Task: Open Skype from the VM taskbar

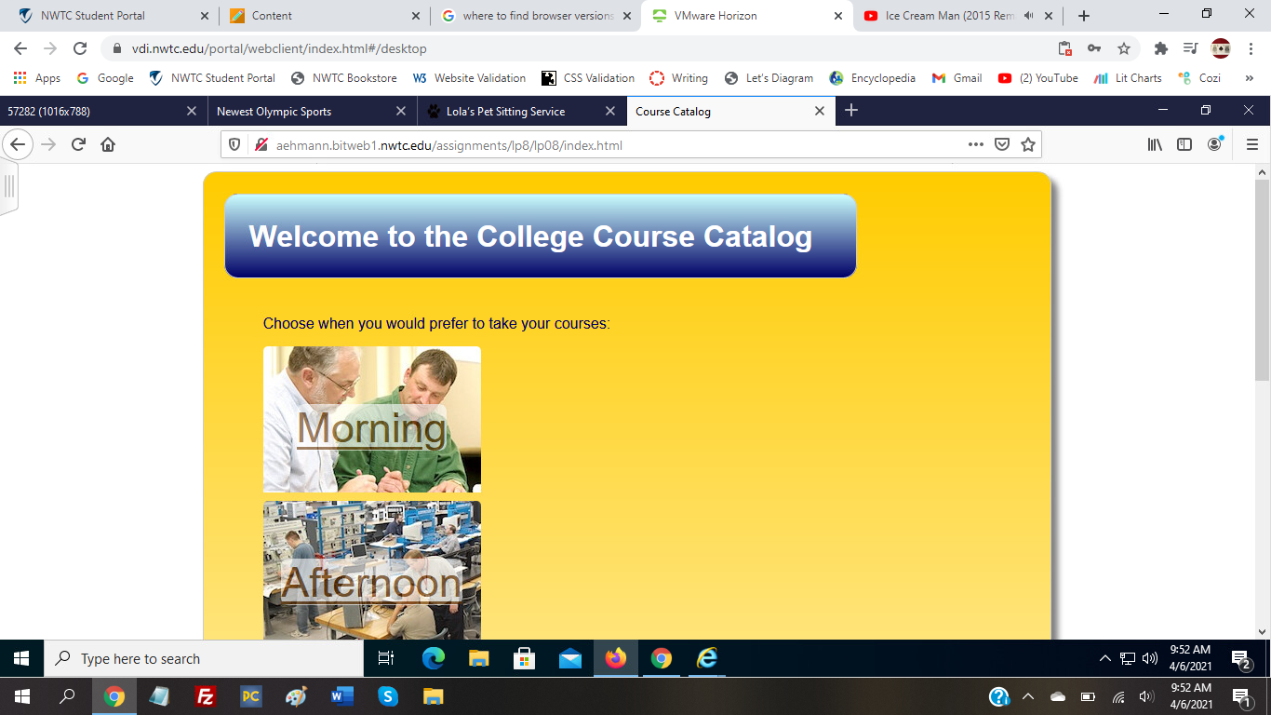Action: tap(388, 695)
